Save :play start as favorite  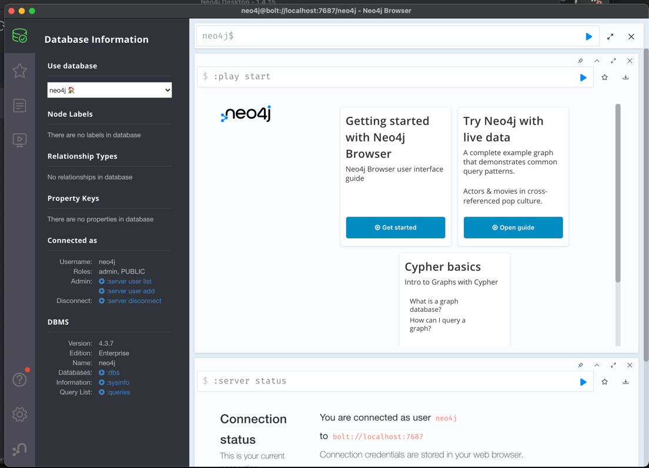point(605,78)
